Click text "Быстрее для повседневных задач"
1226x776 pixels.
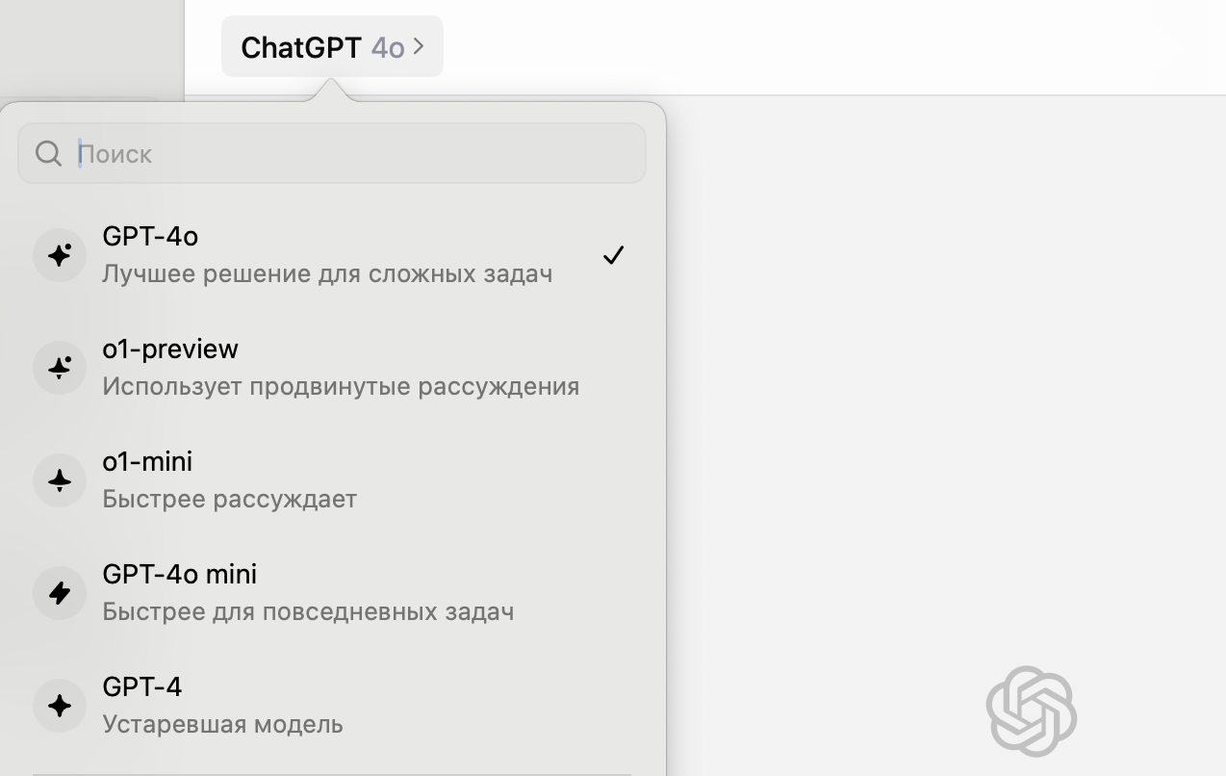308,611
